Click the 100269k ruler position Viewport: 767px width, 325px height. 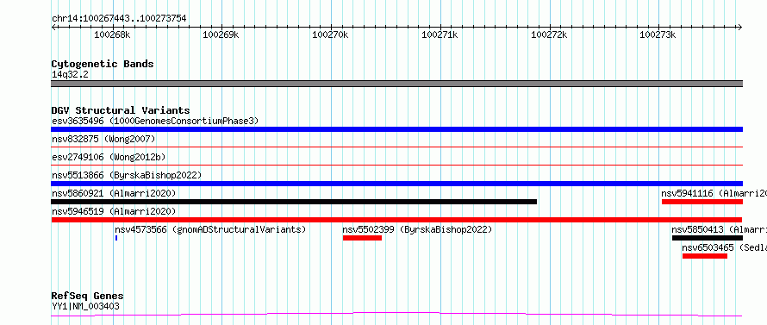pyautogui.click(x=221, y=34)
